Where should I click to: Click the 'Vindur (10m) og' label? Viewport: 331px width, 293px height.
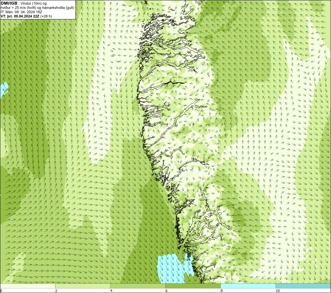[x=34, y=4]
